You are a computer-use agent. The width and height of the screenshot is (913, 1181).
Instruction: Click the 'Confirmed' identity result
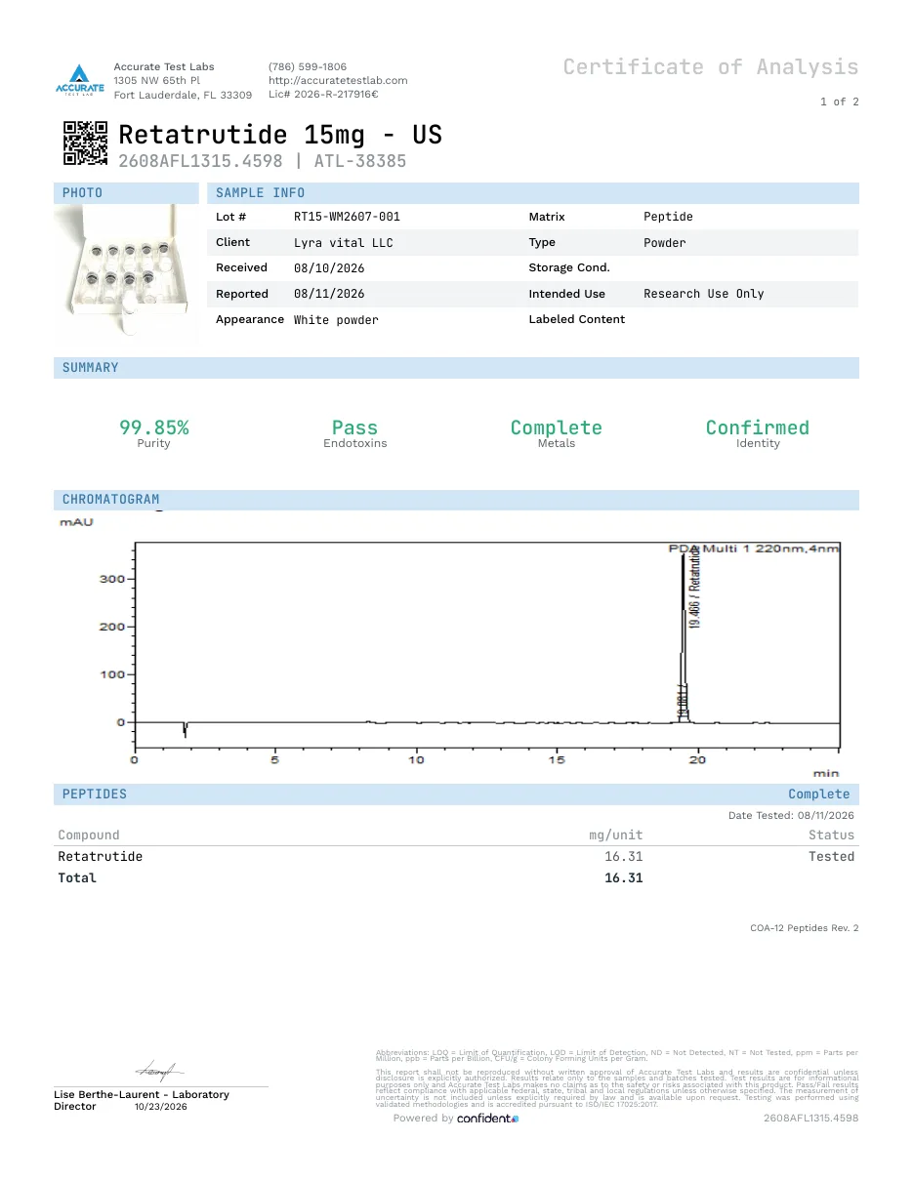coord(758,428)
